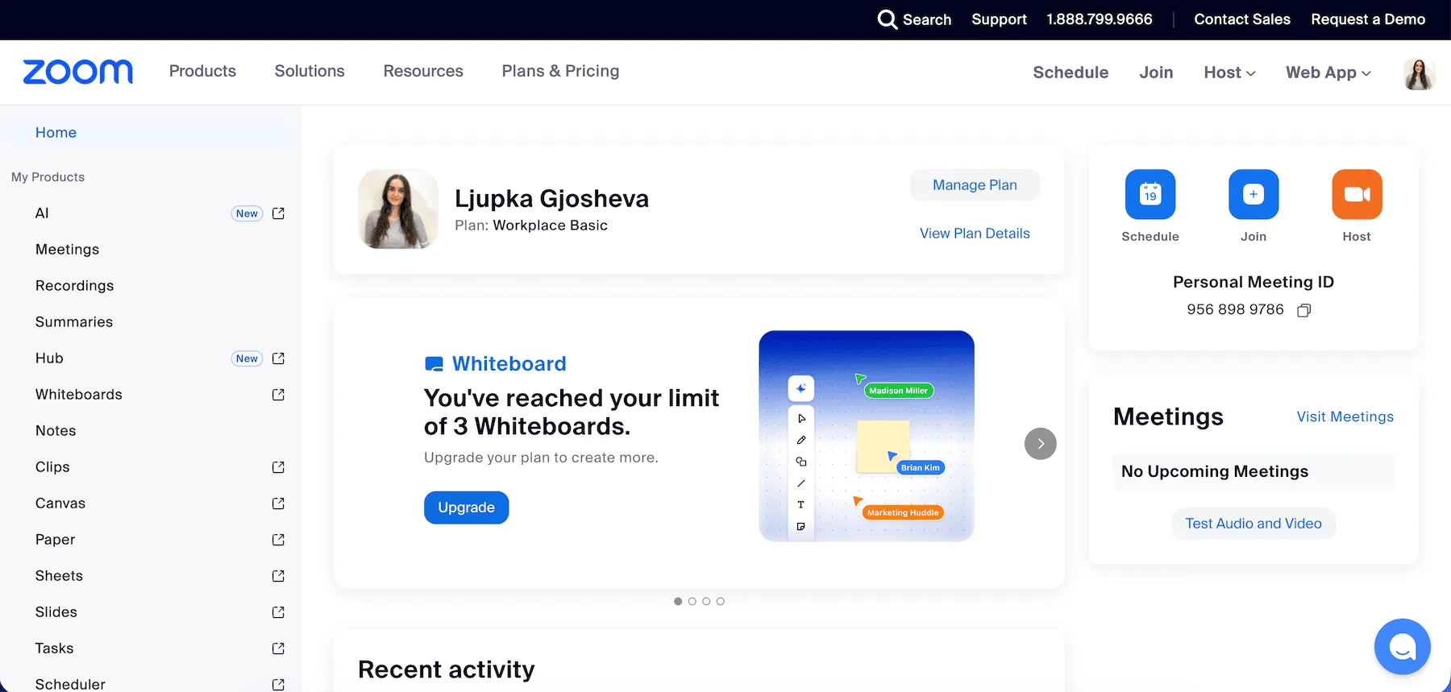Click Request a Demo
This screenshot has height=692, width=1451.
pos(1368,19)
